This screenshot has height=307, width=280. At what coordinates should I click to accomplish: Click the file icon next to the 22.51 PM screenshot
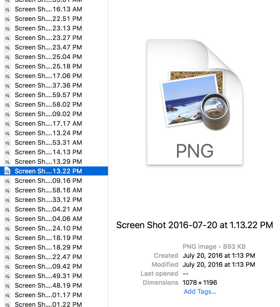click(7, 19)
